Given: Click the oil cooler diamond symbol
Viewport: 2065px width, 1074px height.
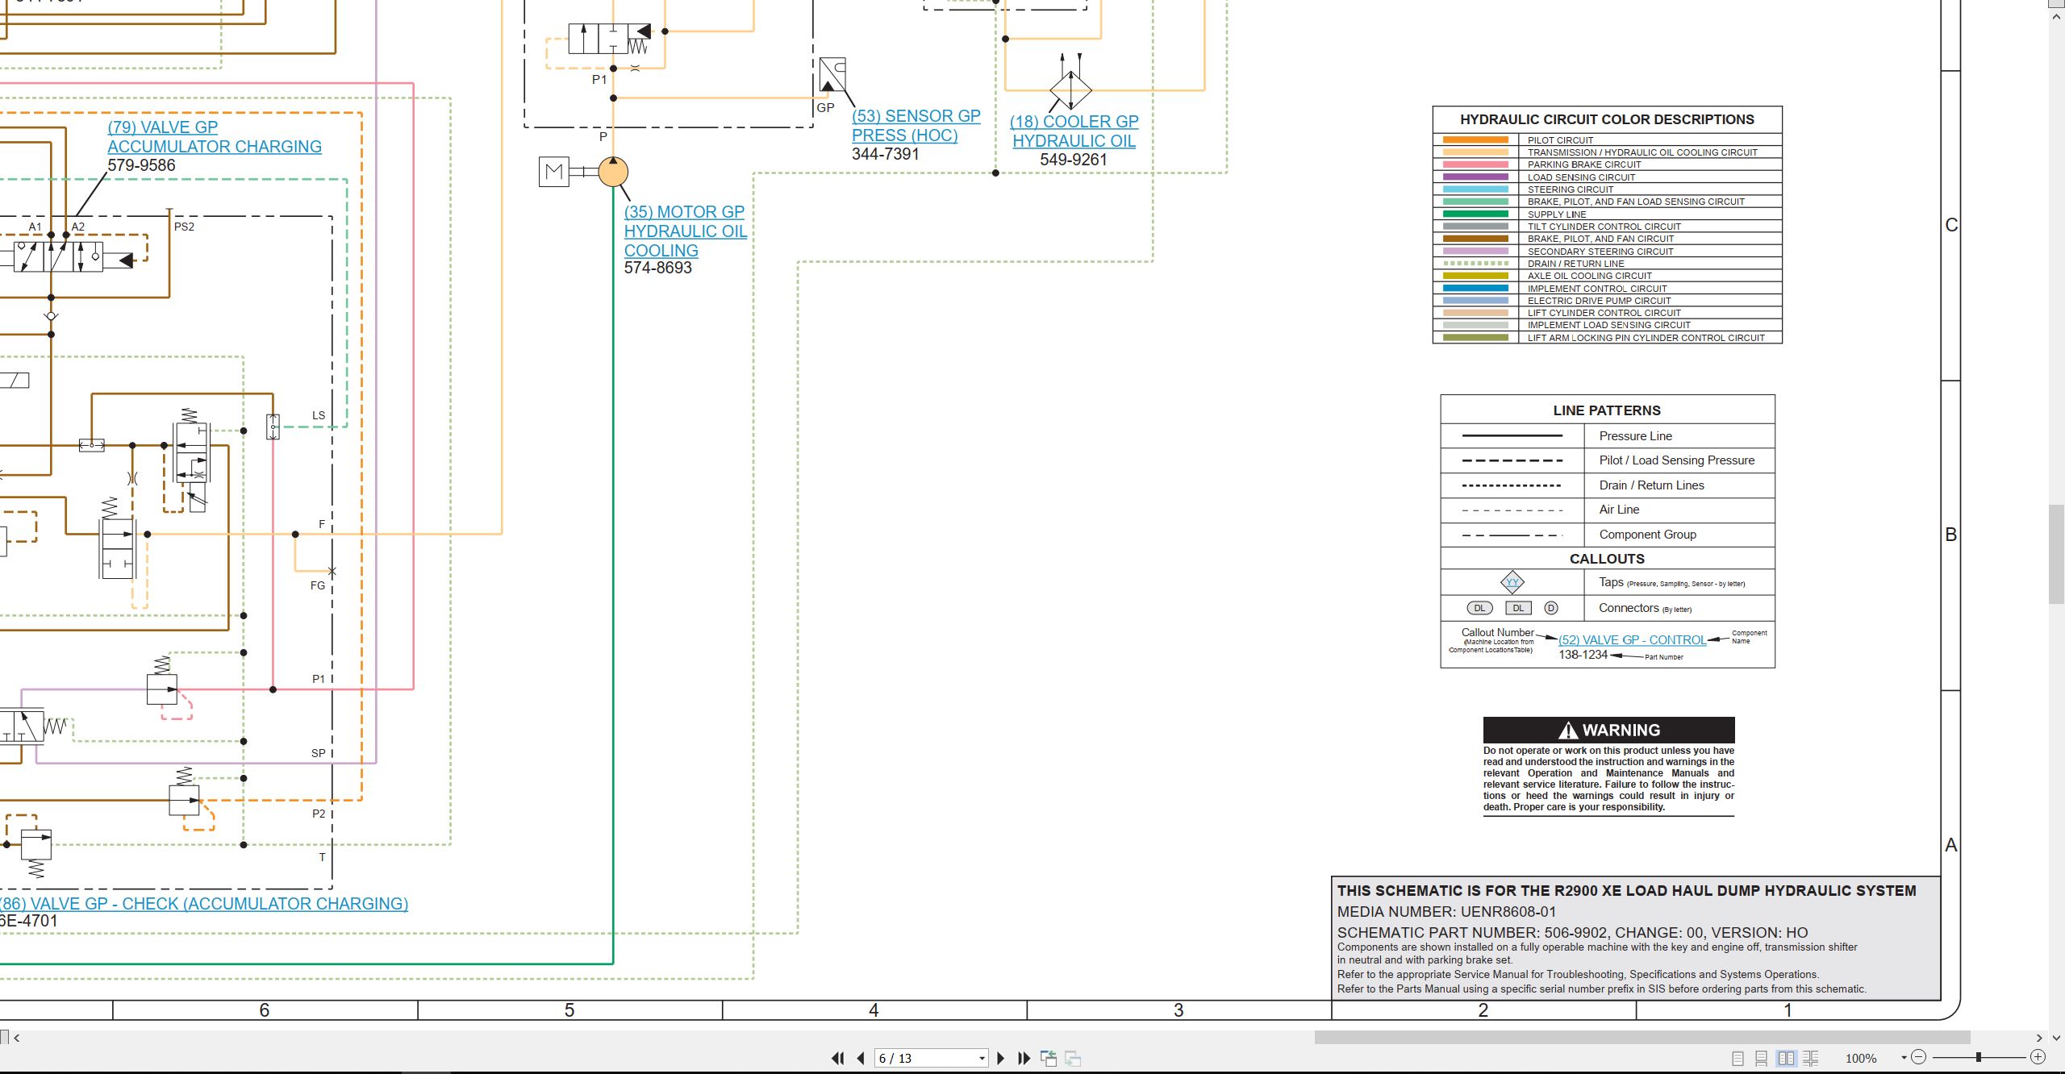Looking at the screenshot, I should point(1070,89).
